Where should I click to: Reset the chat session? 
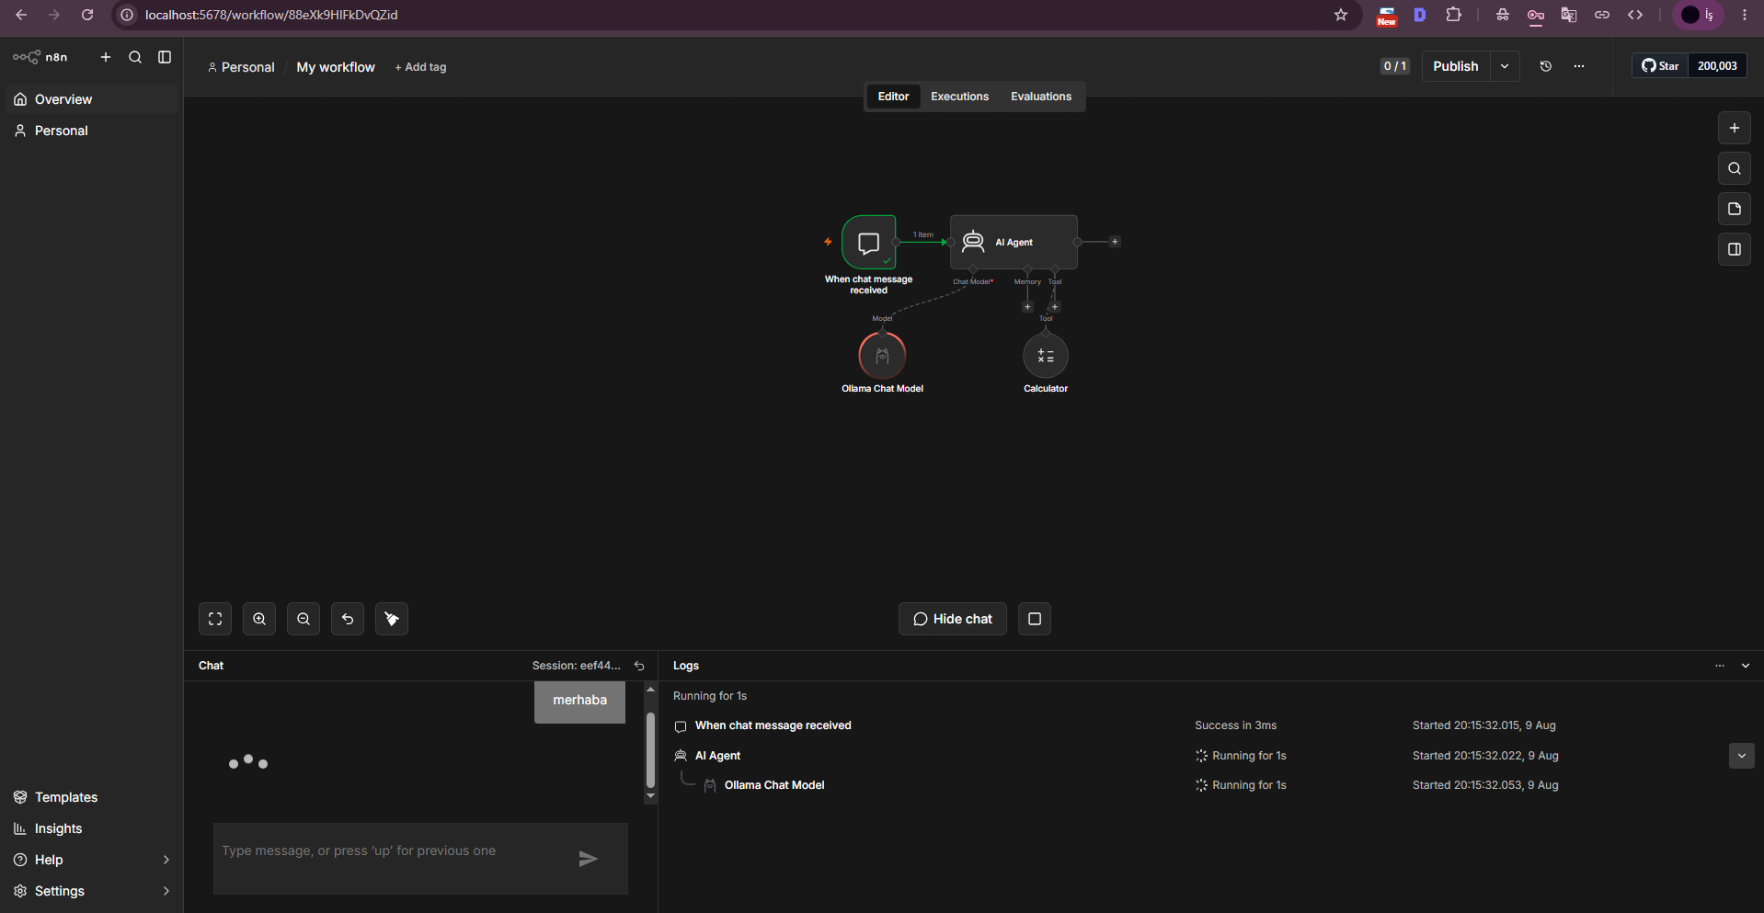[639, 666]
